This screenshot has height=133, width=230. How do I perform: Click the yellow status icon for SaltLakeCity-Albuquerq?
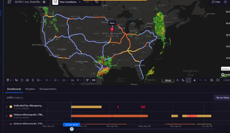click(x=11, y=107)
